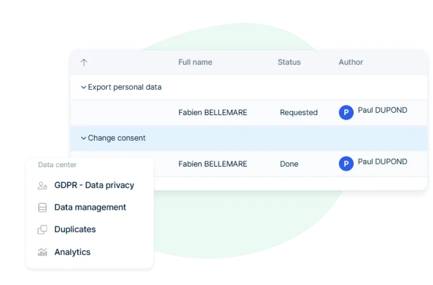Click the Data management database icon
Screen dimensions: 433x285
[x=42, y=208]
